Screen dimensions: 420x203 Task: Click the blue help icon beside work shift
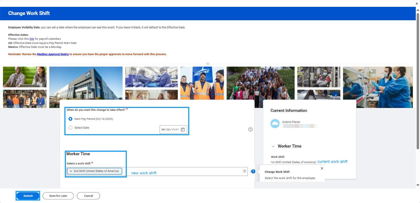(x=253, y=171)
